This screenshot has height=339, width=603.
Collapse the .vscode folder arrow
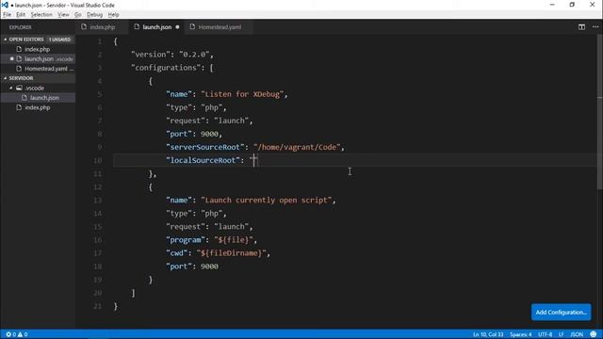tap(11, 88)
